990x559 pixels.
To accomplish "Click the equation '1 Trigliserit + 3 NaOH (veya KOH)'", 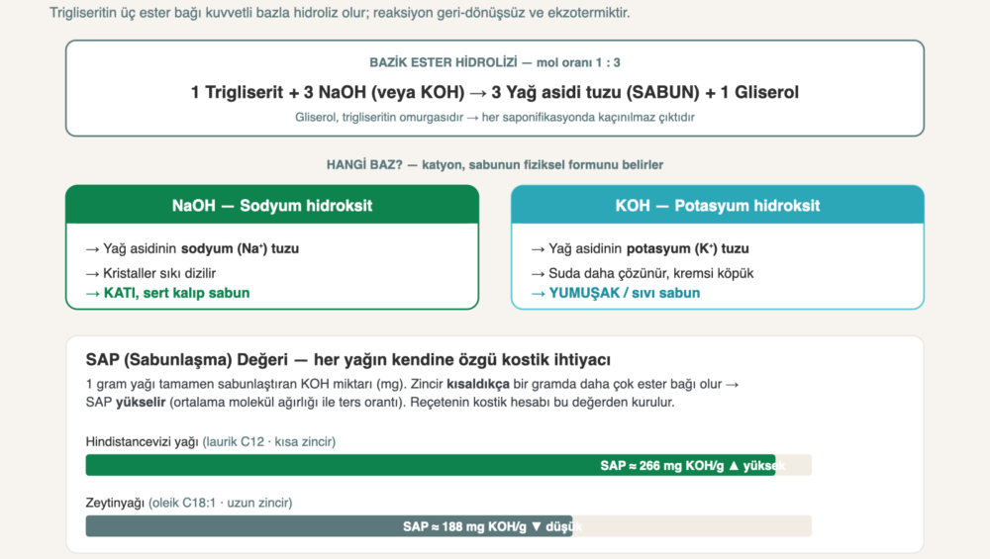I will pos(328,92).
